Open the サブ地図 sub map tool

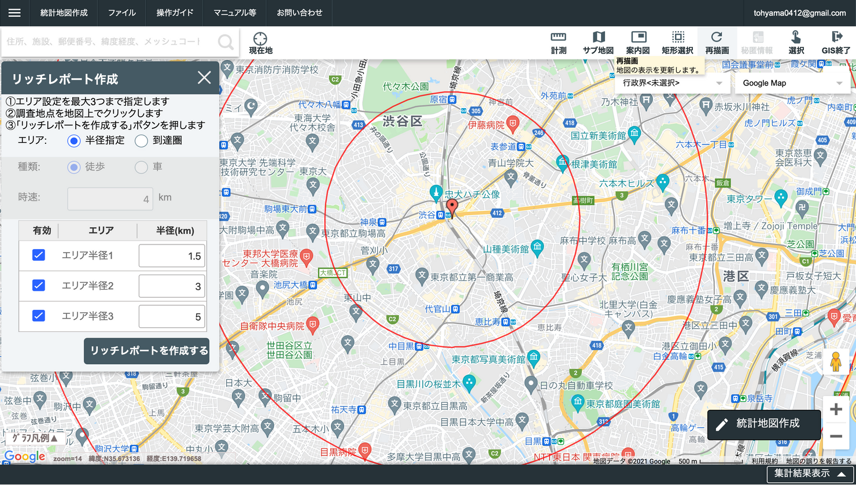click(x=598, y=43)
